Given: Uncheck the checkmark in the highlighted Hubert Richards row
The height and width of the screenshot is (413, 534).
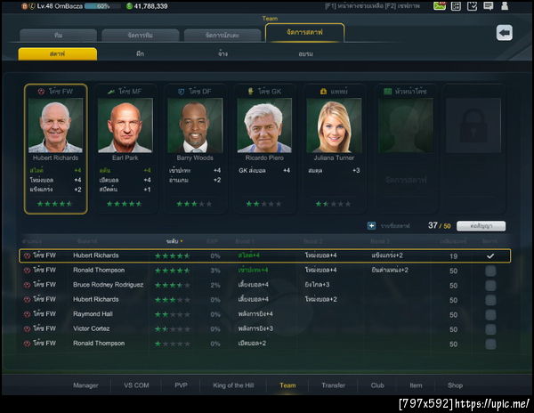Looking at the screenshot, I should pos(490,256).
